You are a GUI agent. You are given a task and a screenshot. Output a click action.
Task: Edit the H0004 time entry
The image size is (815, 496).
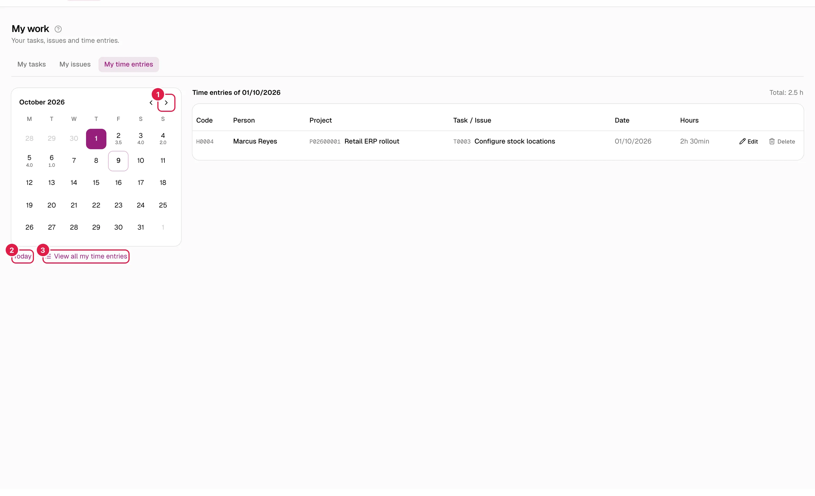748,141
